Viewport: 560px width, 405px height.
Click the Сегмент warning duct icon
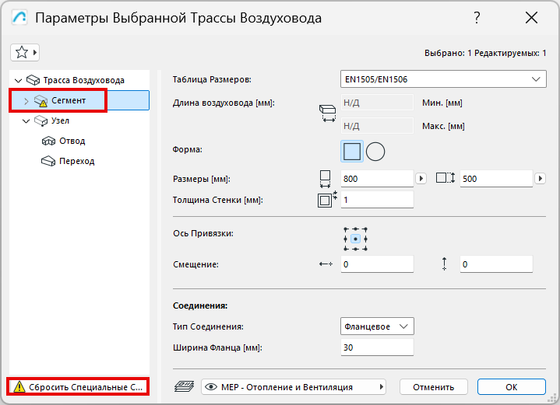41,101
